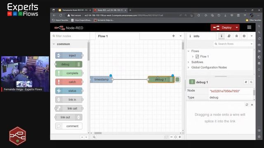The width and height of the screenshot is (264, 148).
Task: Select the link call palette node
Action: click(69, 109)
